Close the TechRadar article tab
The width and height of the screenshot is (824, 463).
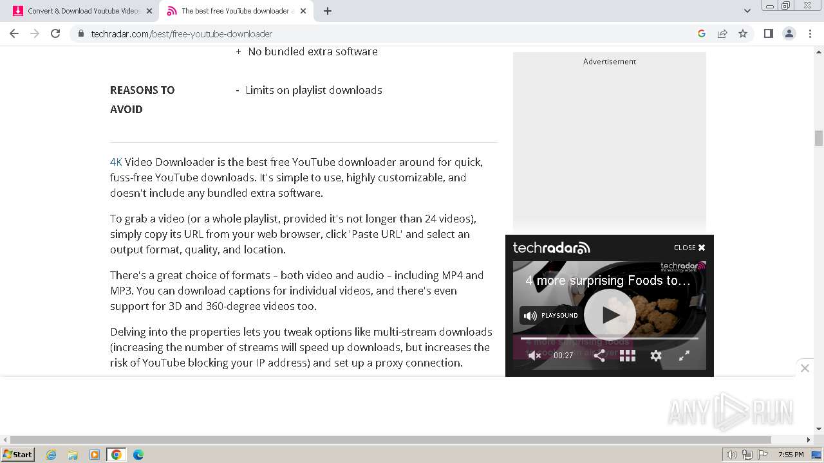point(303,11)
